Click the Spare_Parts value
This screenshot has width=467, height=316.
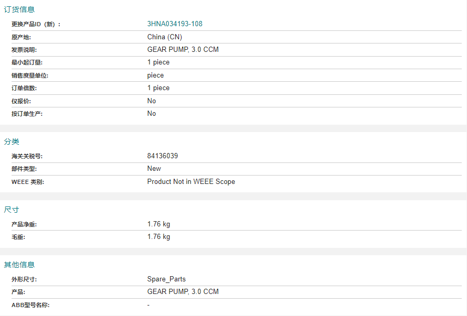pyautogui.click(x=166, y=279)
